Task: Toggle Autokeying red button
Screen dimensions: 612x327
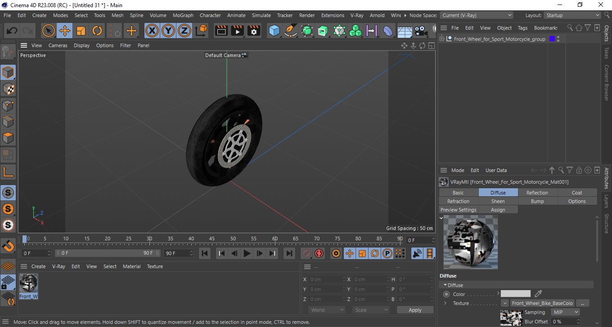Action: point(319,253)
